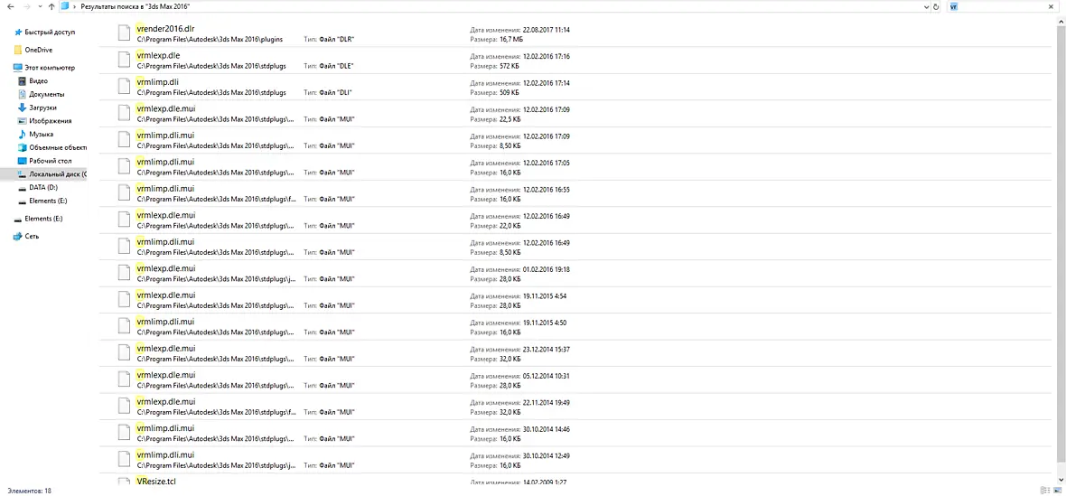Open the address bar history dropdown
The width and height of the screenshot is (1066, 496).
point(926,6)
